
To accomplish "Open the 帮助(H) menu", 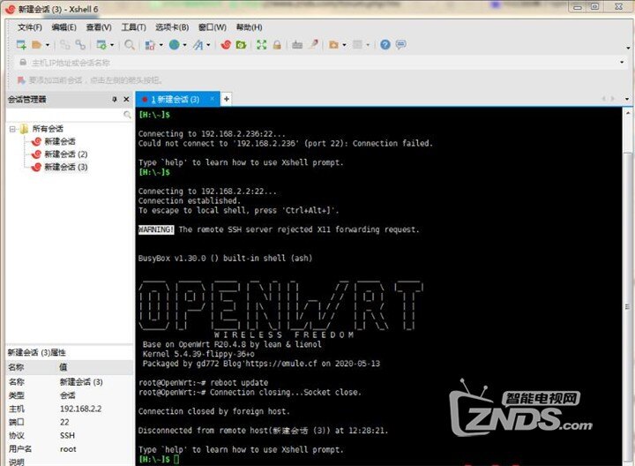I will point(249,27).
